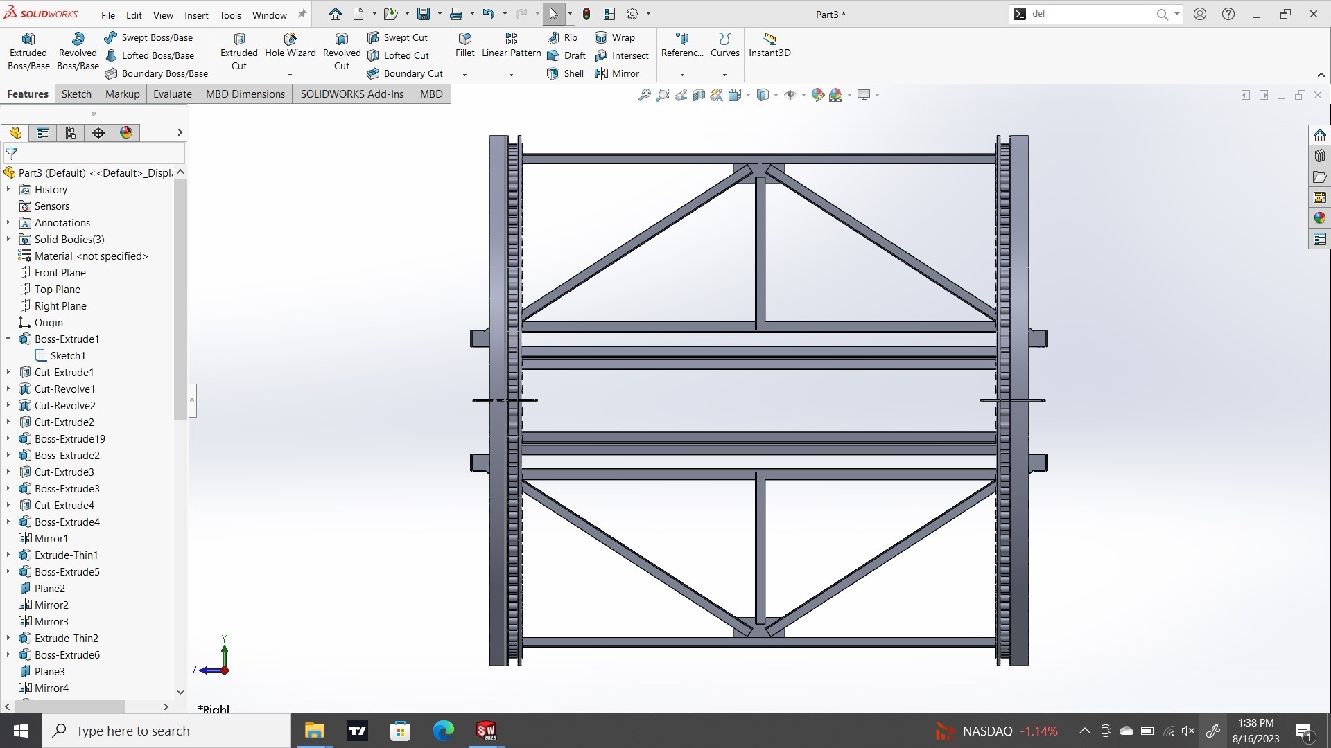
Task: Click the Fillet tool icon
Action: 465,39
